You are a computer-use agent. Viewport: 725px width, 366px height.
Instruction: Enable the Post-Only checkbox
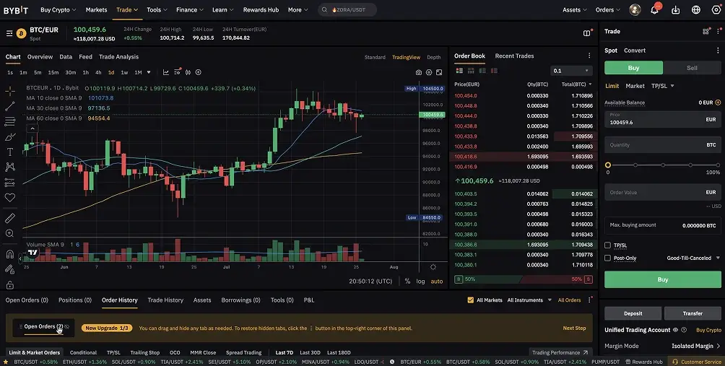607,258
